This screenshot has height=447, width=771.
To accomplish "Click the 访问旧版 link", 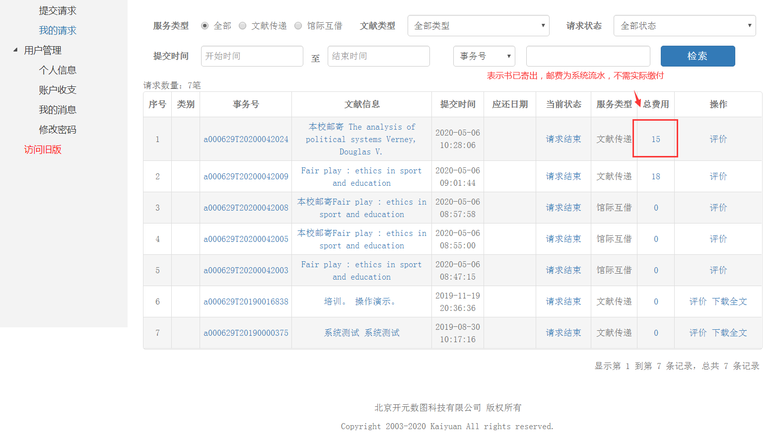I will click(x=43, y=149).
